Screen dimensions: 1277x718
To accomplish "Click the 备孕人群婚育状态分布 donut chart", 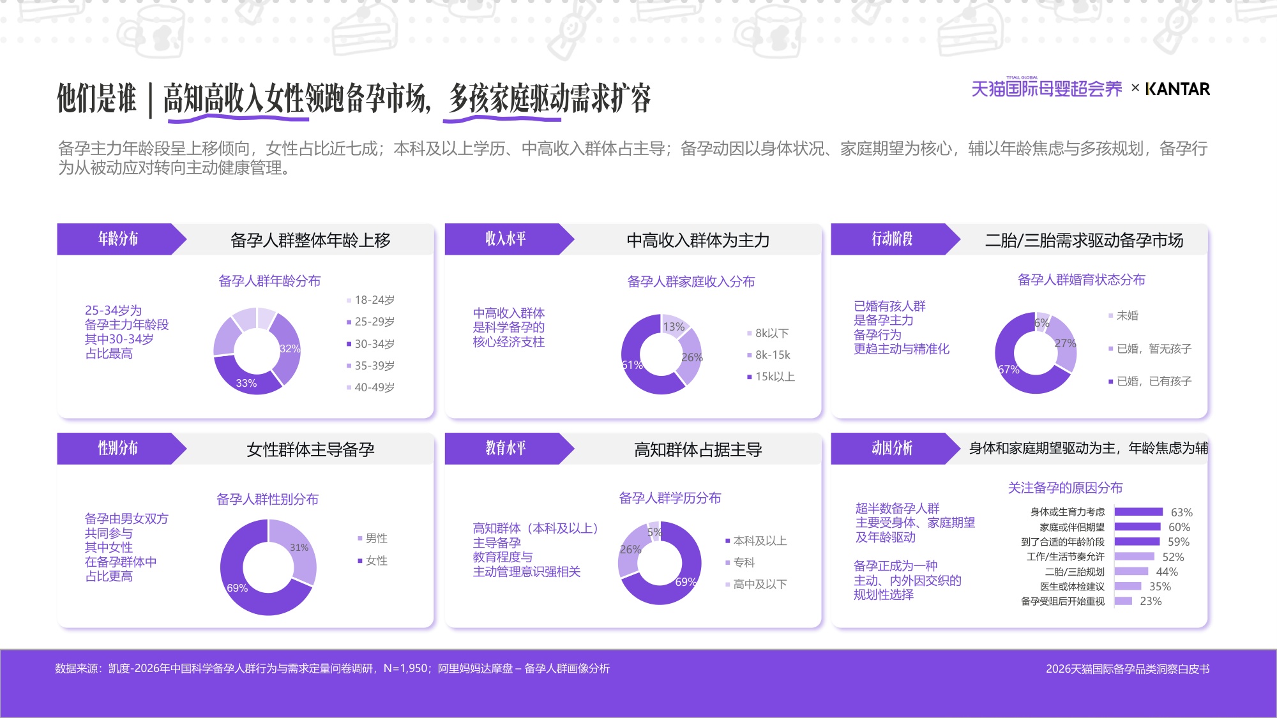I will tap(1036, 352).
